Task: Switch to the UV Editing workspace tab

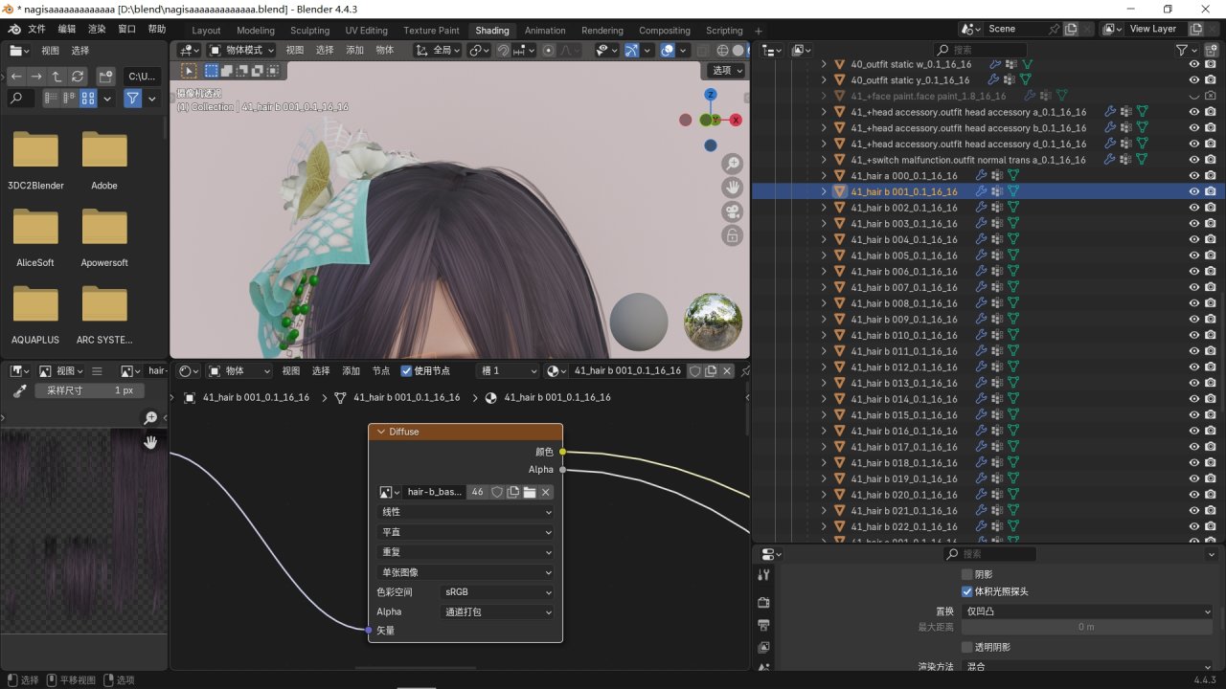Action: click(x=366, y=31)
